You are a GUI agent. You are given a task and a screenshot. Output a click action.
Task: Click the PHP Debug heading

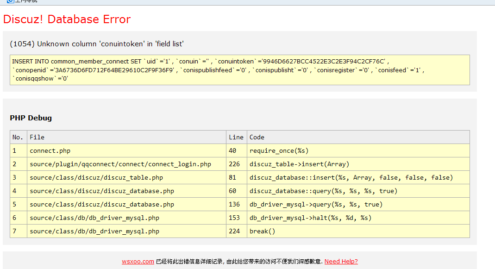31,118
